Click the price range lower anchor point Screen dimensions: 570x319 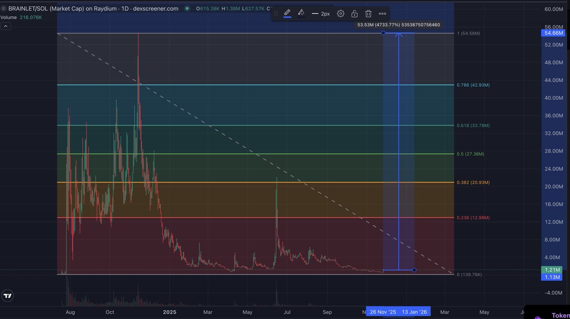(x=414, y=270)
